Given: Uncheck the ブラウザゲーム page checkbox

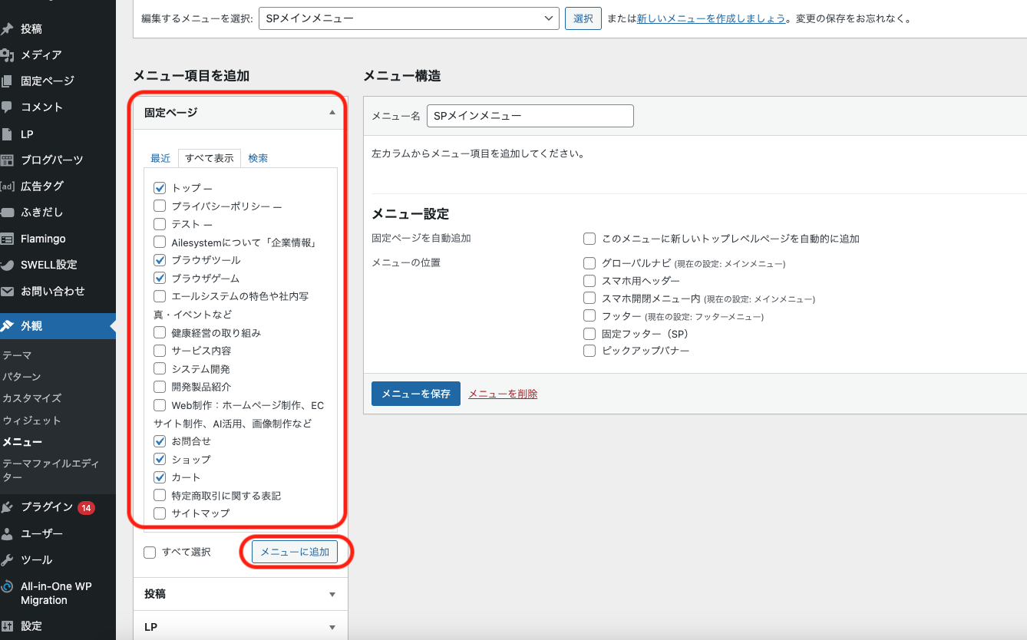Looking at the screenshot, I should click(160, 278).
